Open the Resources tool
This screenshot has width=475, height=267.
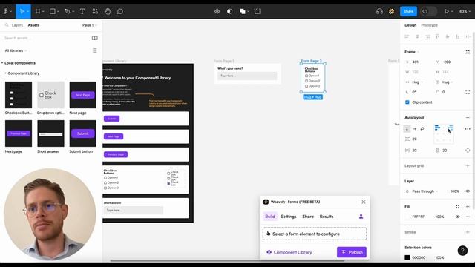point(95,11)
